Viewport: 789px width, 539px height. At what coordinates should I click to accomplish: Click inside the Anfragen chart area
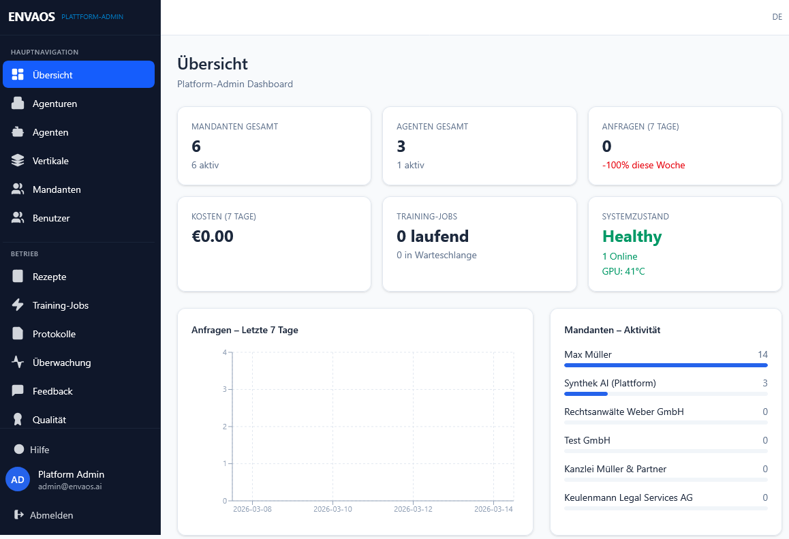pos(371,429)
